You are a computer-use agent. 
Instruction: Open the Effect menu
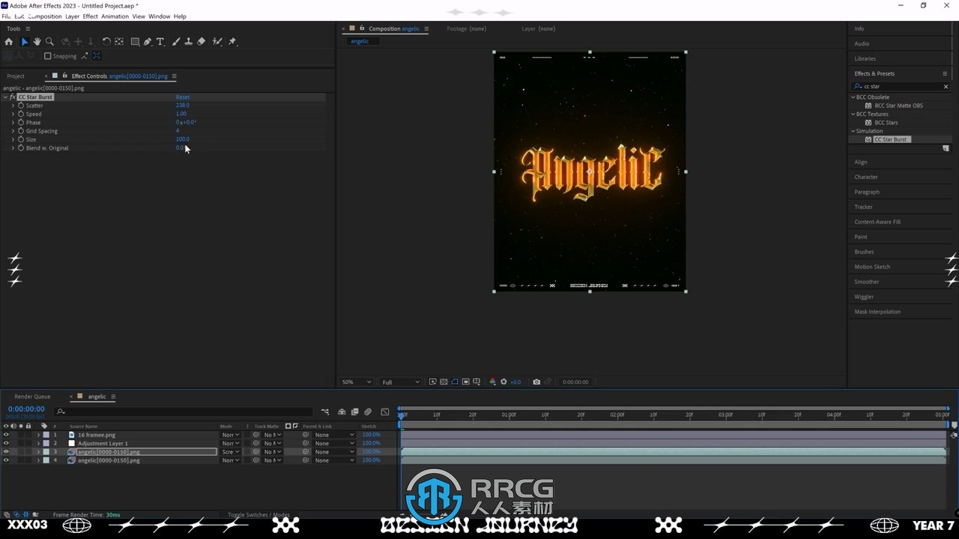pos(90,16)
